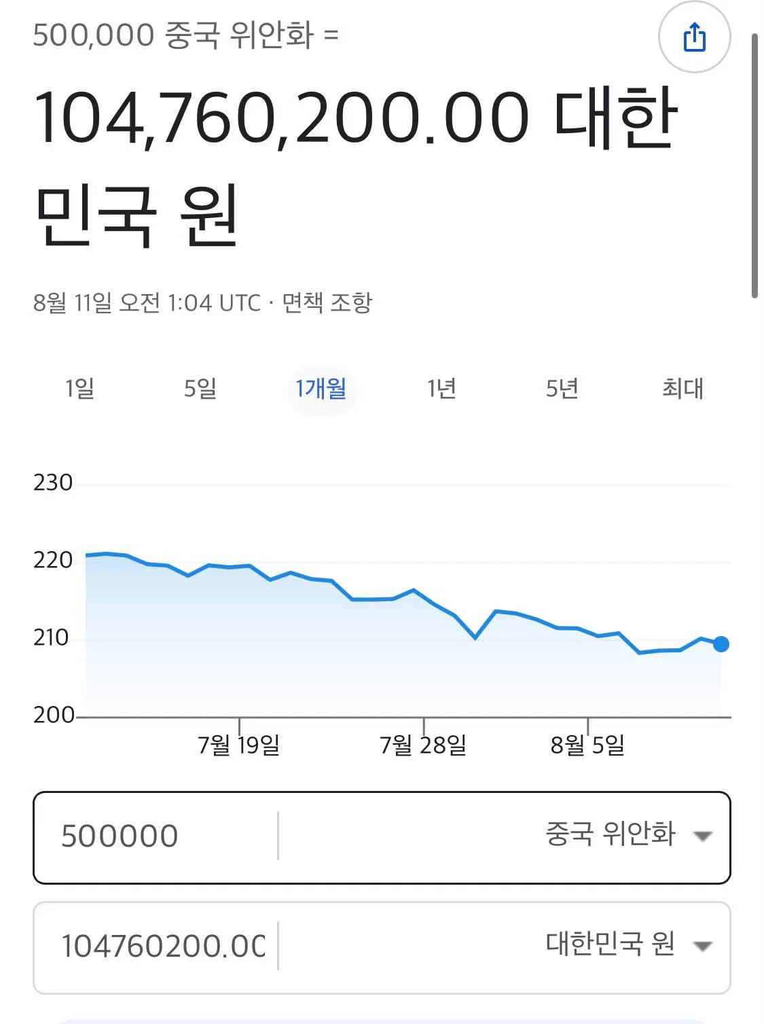The width and height of the screenshot is (764, 1024).
Task: Select the 1개월 time range tab
Action: click(321, 389)
